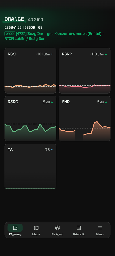
Task: Open the RSRQ chart card
Action: tap(30, 118)
